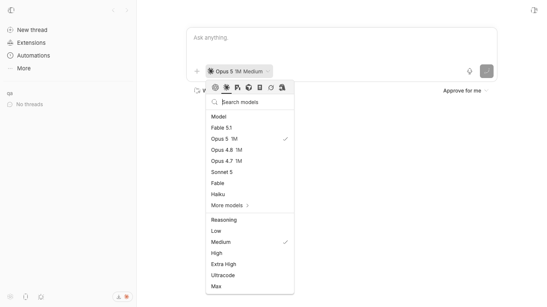
Task: Select the Fable 5.1 model
Action: [x=250, y=127]
